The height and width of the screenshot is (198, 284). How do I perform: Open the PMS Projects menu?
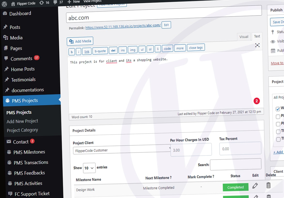(x=32, y=100)
